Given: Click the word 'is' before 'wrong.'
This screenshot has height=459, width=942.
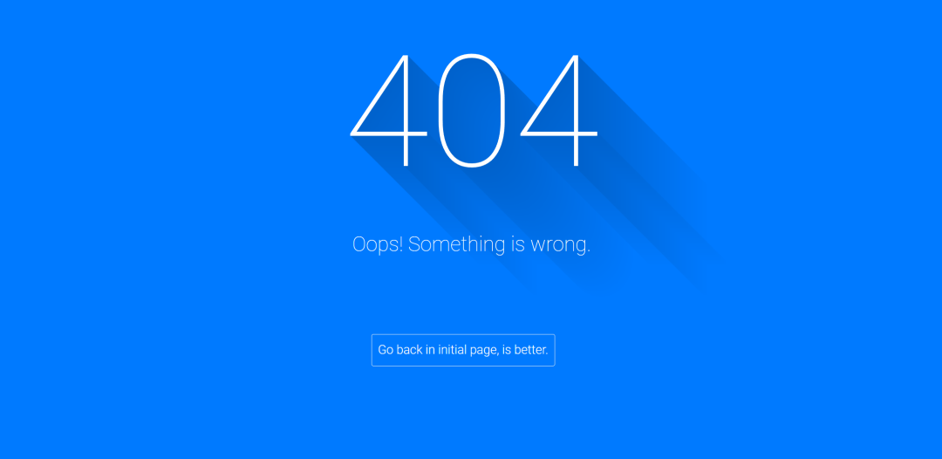Looking at the screenshot, I should coord(518,244).
